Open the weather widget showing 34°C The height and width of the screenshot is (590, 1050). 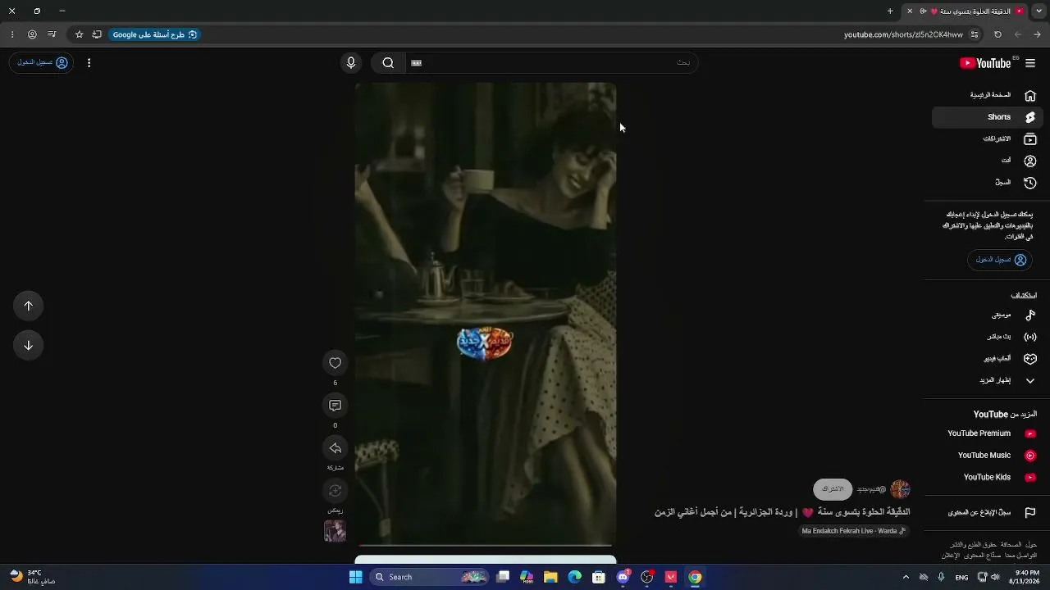[x=33, y=577]
